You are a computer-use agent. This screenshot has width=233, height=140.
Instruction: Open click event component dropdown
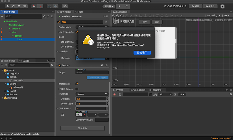[x=92, y=115]
